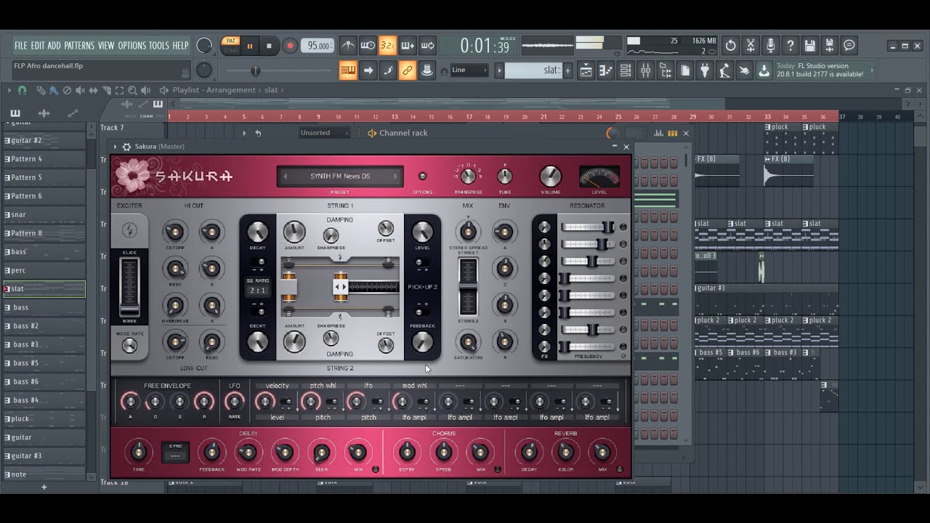Select previous preset arrow in Sakura
Image resolution: width=930 pixels, height=523 pixels.
pos(286,177)
